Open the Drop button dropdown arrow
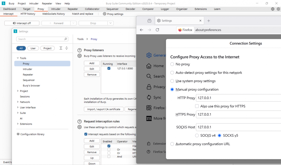Viewport: 281px width, 165px height. point(111,23)
